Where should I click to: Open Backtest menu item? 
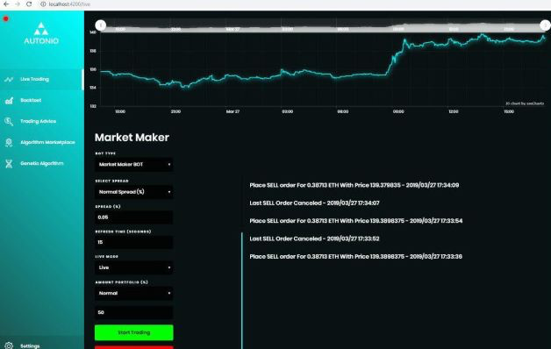[x=42, y=101]
